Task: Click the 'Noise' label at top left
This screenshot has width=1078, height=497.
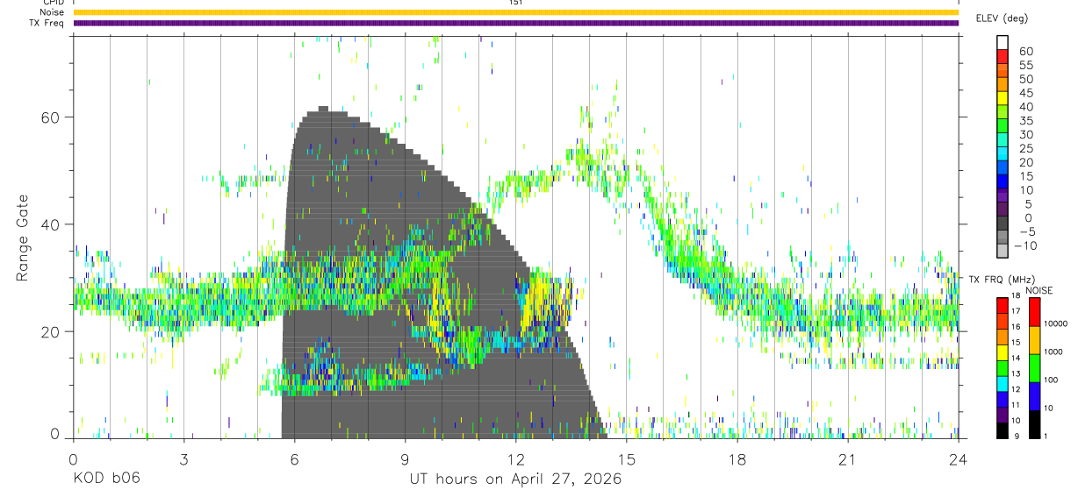Action: click(x=50, y=12)
